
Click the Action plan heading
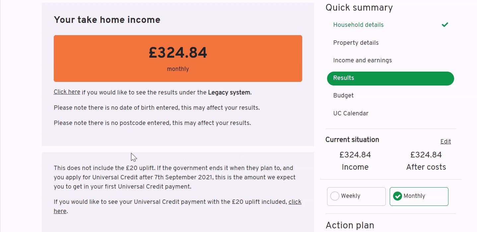click(x=350, y=225)
